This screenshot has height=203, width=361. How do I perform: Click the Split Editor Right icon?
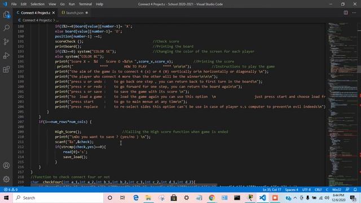(x=346, y=12)
